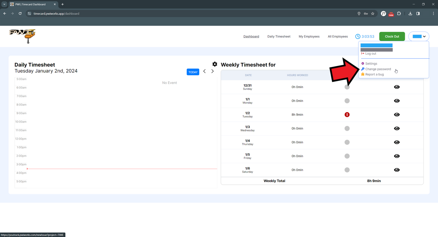The width and height of the screenshot is (438, 237).
Task: Open the browser Extensions puzzle icon
Action: click(x=399, y=14)
